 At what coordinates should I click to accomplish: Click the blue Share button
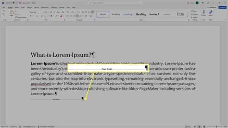[x=223, y=7]
